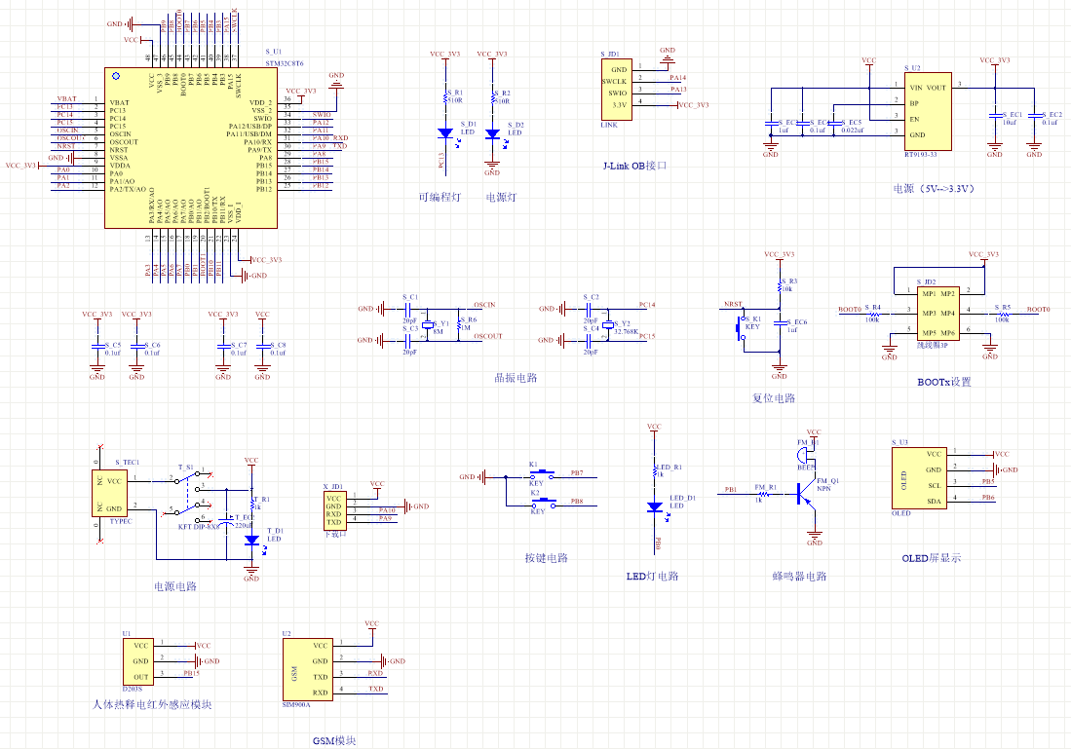This screenshot has height=749, width=1071.
Task: Click the T_EC1 220uF capacitor
Action: (x=227, y=525)
